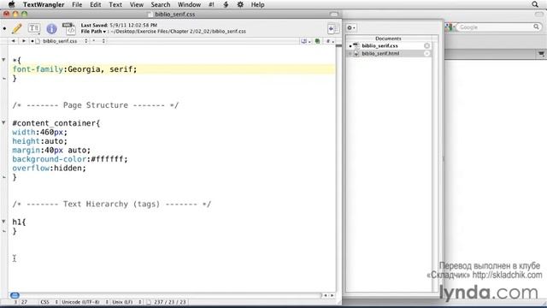The image size is (547, 308).
Task: Click the browser search magnifier icon
Action: click(536, 27)
